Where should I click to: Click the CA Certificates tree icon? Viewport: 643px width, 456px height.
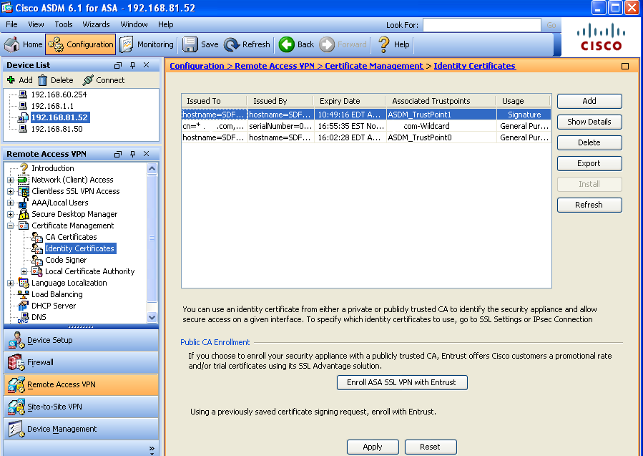[37, 237]
